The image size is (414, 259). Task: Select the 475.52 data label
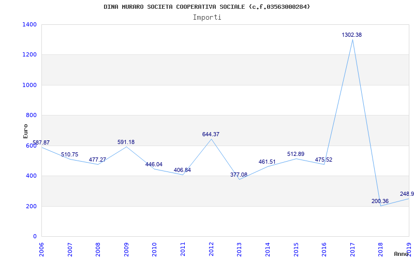(x=324, y=160)
